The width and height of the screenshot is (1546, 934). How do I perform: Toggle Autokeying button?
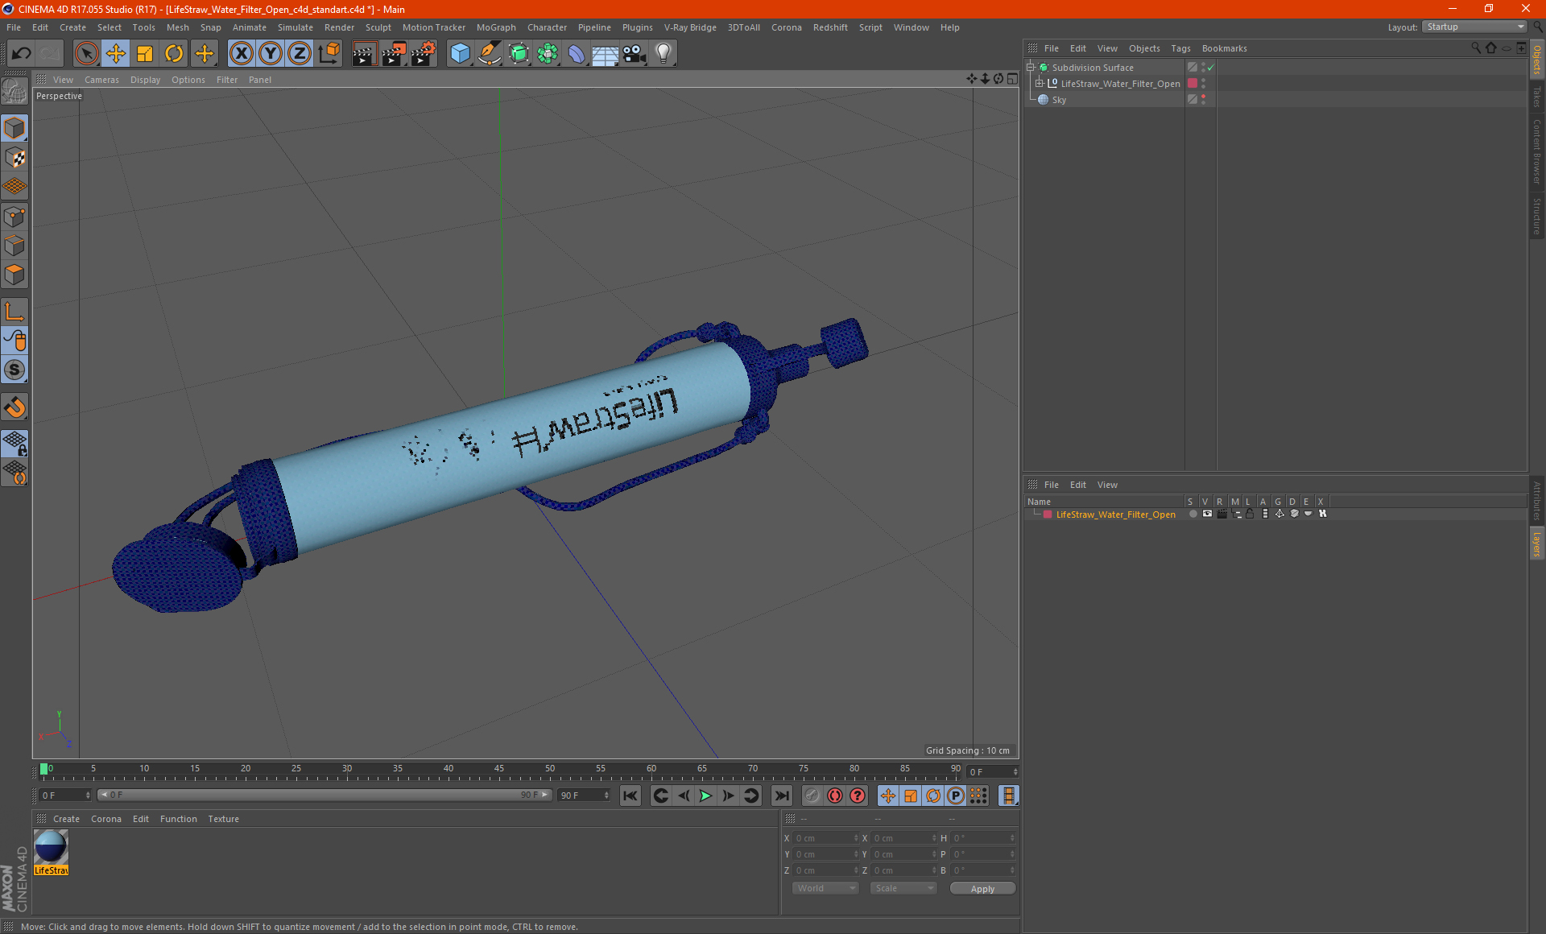click(x=835, y=796)
